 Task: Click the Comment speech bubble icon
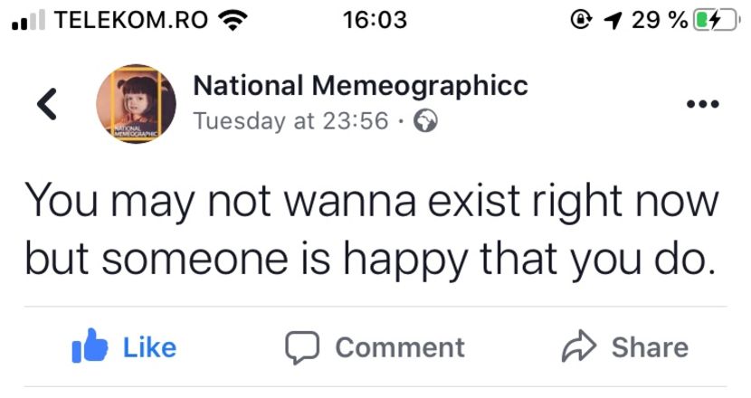point(300,347)
